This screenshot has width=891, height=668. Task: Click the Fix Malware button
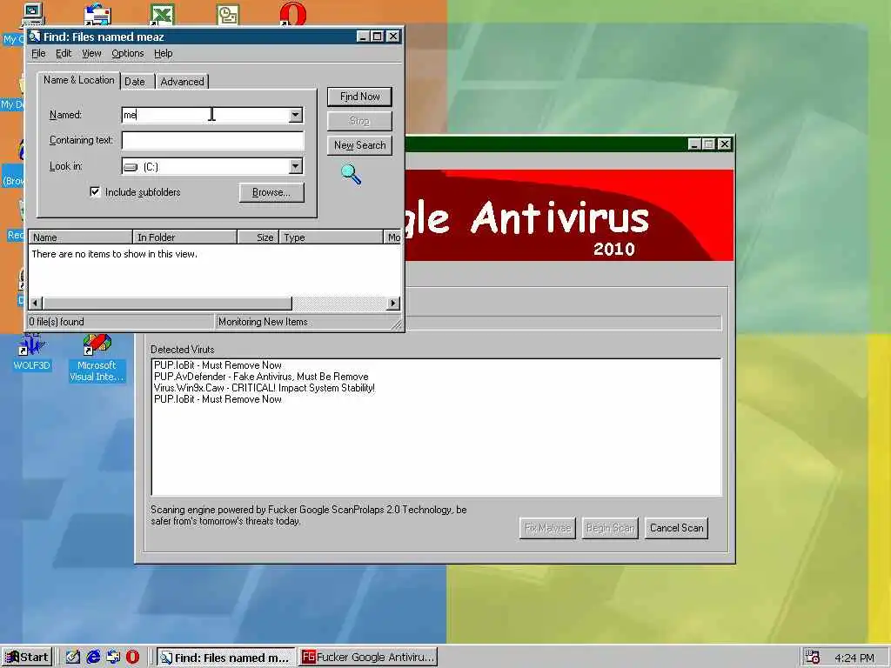[x=547, y=528]
